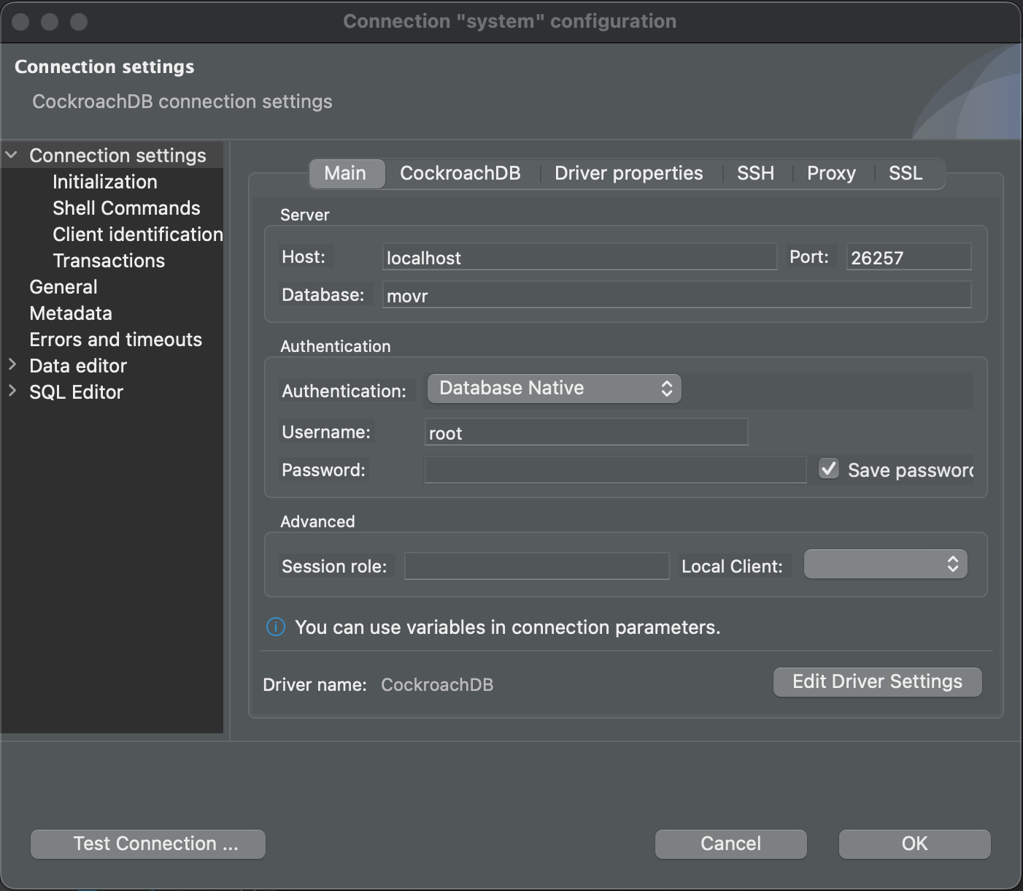Click the Test Connection button
The image size is (1023, 891).
coord(147,844)
